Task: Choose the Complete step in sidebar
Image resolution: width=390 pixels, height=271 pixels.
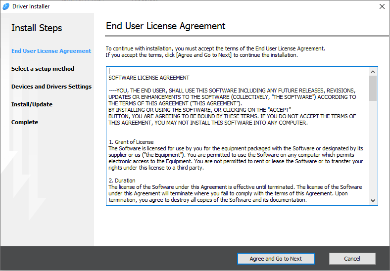Action: (x=25, y=122)
